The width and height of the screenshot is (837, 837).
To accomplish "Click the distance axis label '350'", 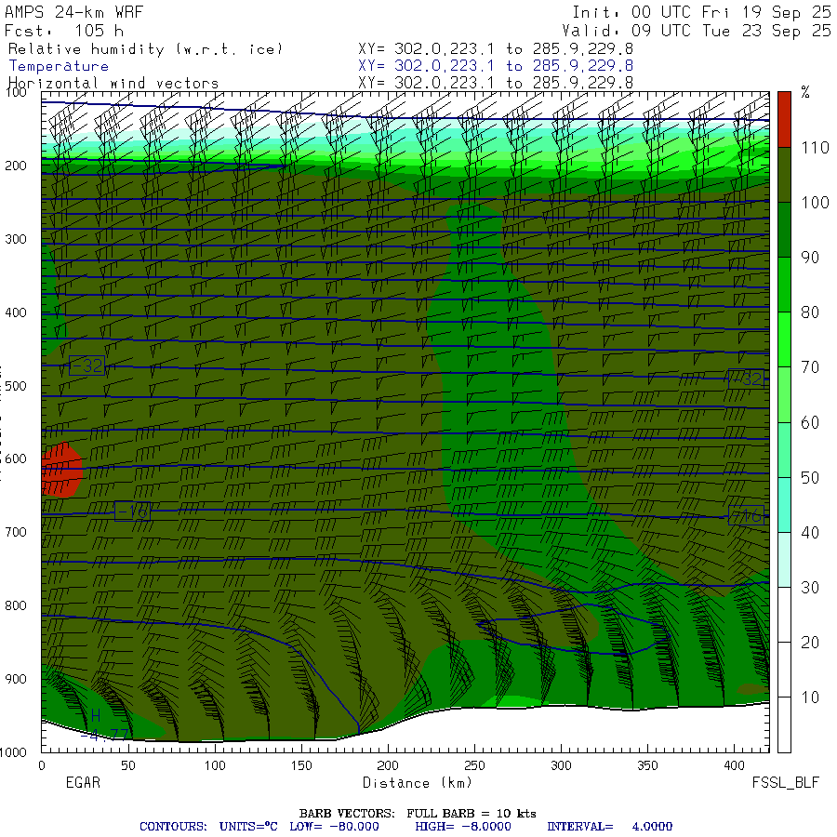I will 647,766.
